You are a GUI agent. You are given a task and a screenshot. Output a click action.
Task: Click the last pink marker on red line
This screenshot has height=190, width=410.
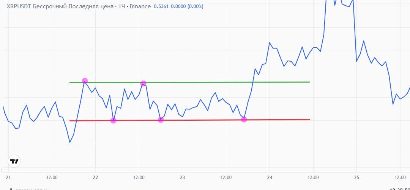point(244,119)
